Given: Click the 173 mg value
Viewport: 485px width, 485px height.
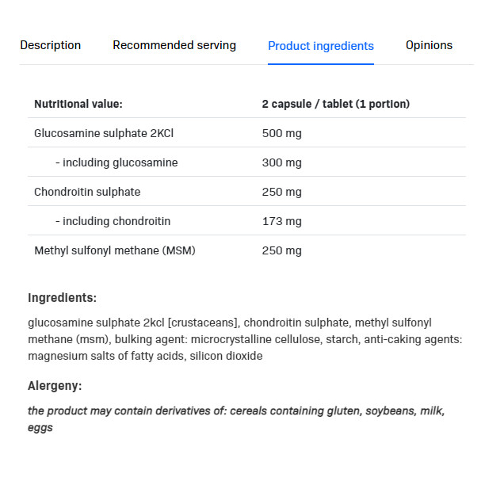Looking at the screenshot, I should [281, 221].
